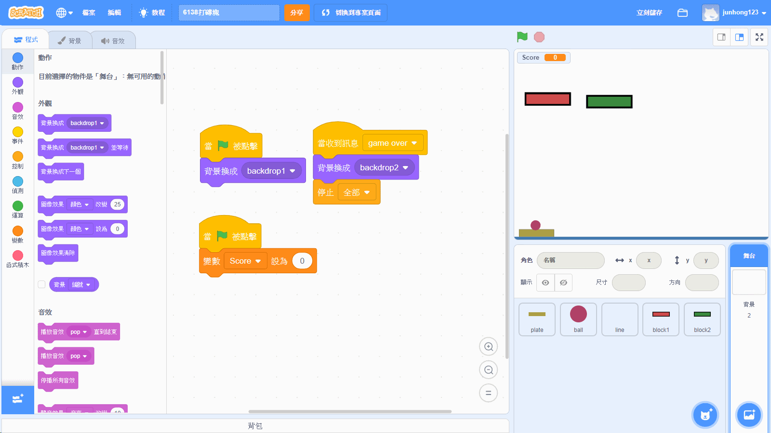Screen dimensions: 771x433
Task: Select the 函式積木 my blocks category
Action: coord(18,259)
